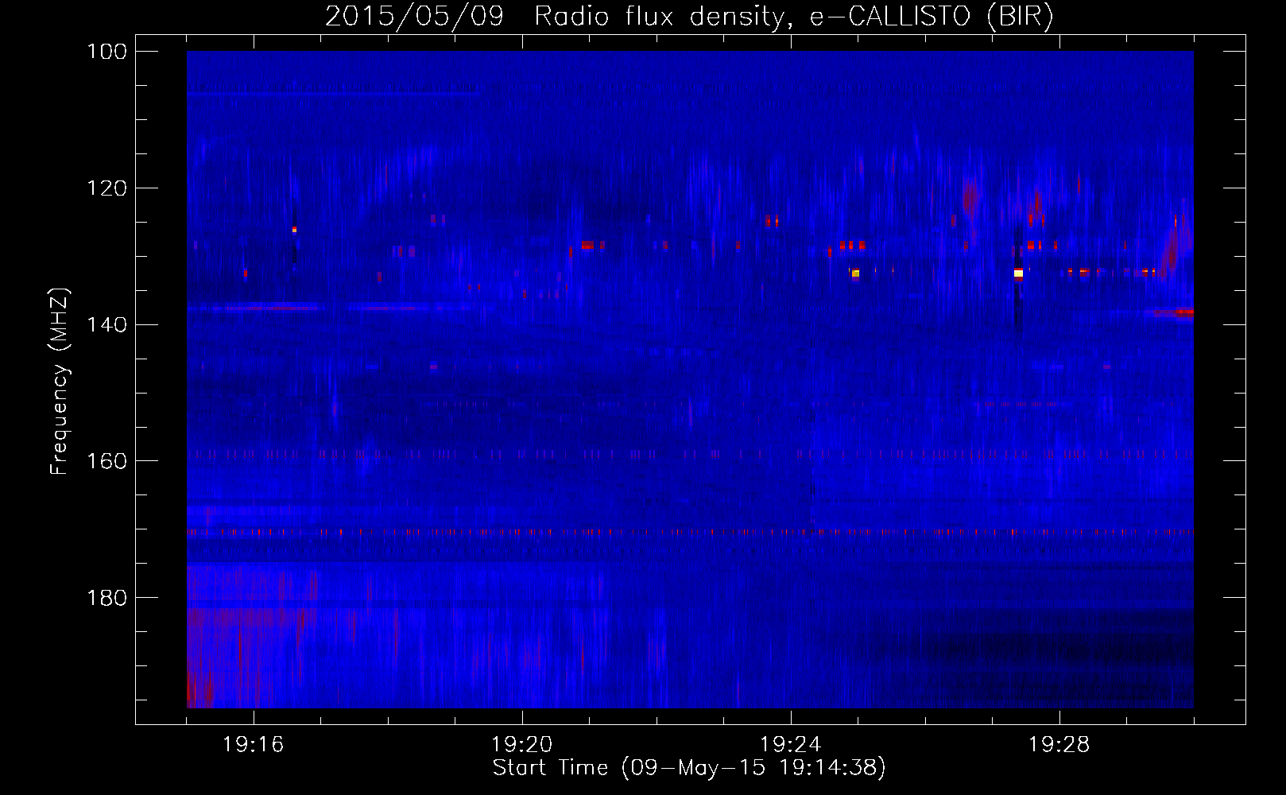Click the 19:24 time tick label
The width and height of the screenshot is (1286, 795).
pos(791,745)
